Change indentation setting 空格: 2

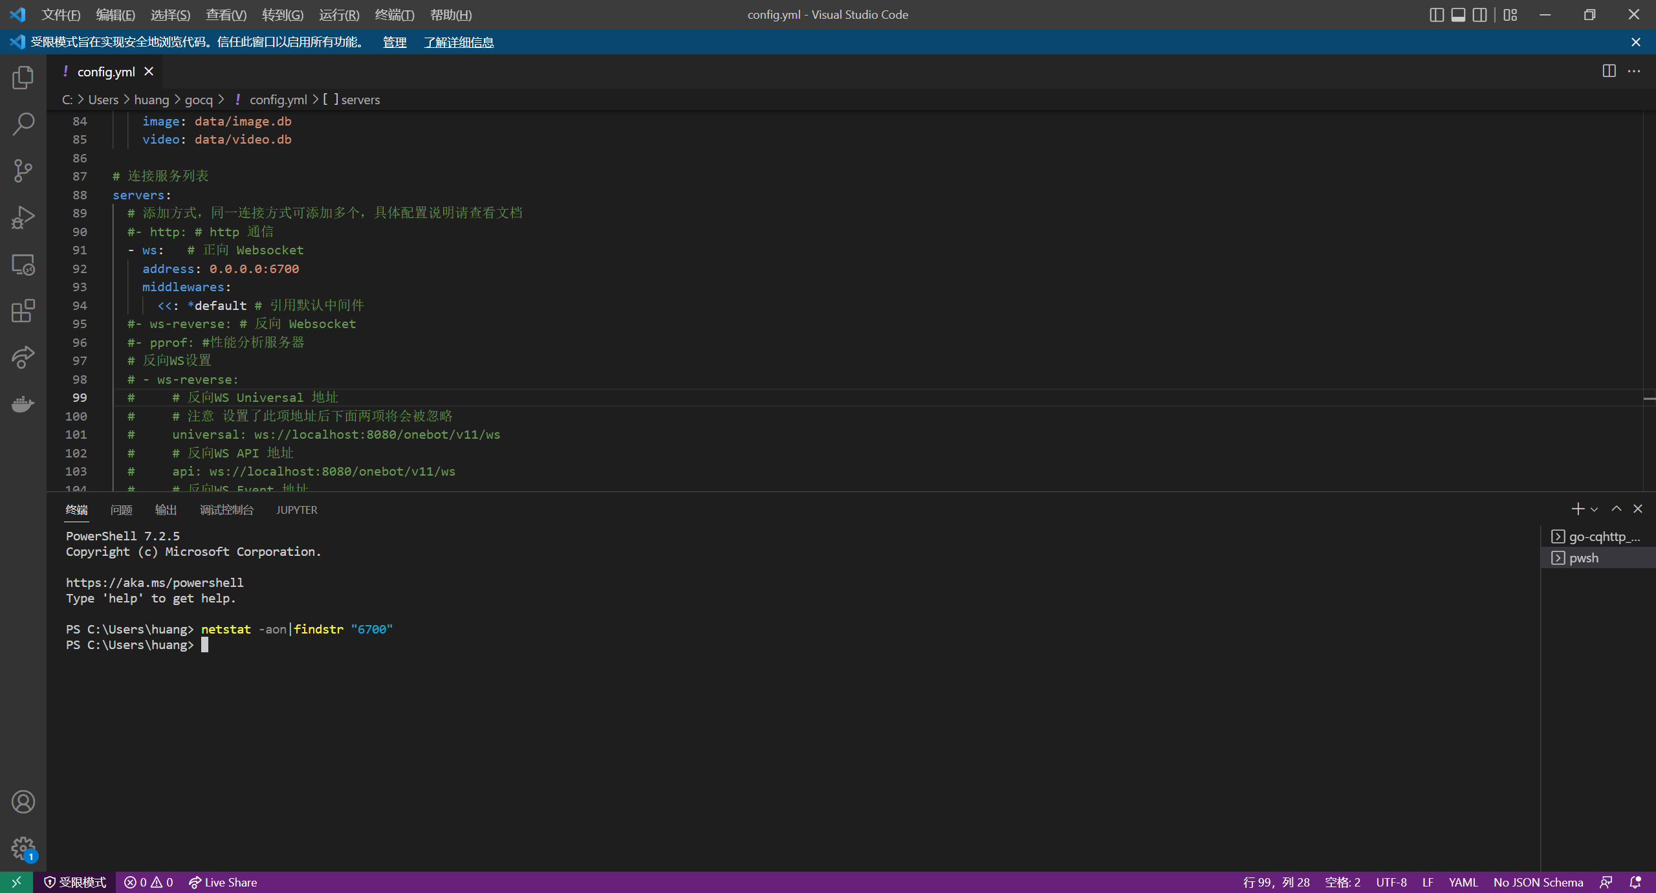pos(1343,882)
